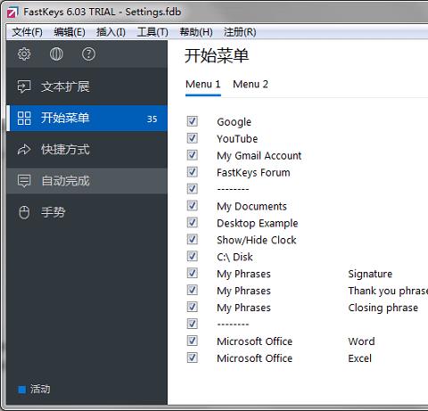Click the text expander speech-bubble icon

[24, 86]
